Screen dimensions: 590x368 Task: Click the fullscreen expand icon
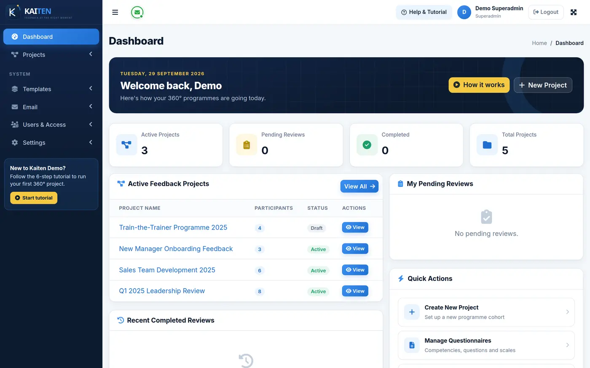click(574, 12)
